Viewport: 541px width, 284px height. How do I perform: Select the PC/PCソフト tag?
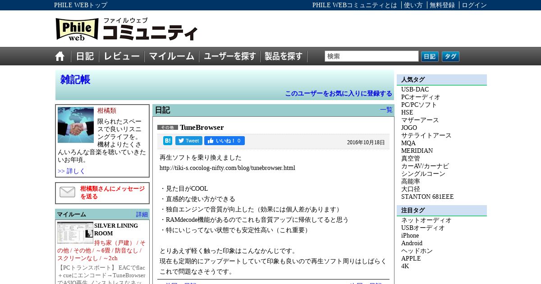419,105
